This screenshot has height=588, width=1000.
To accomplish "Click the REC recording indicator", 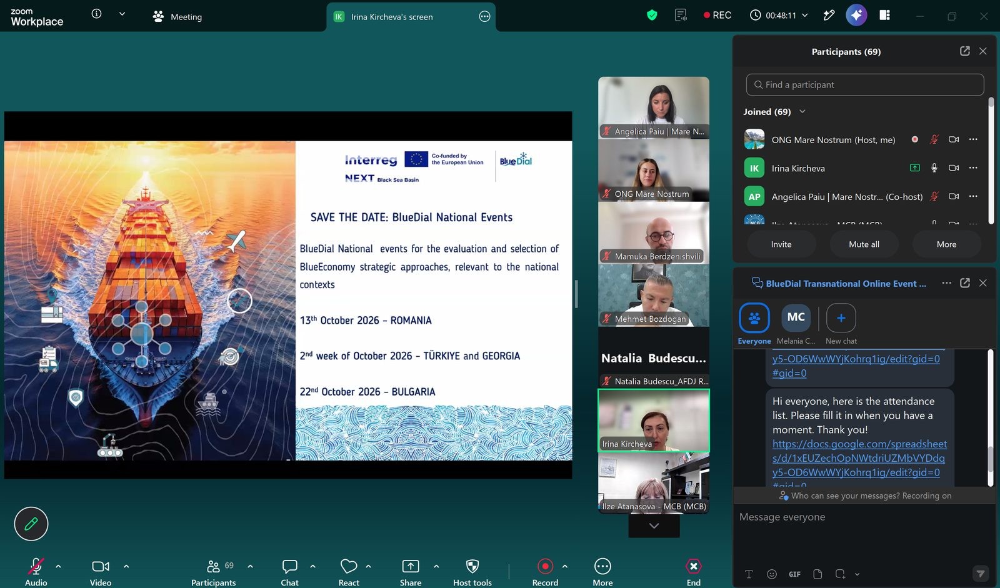I will pos(717,15).
